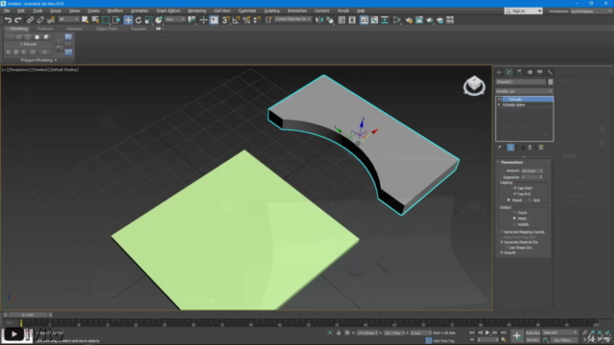614x345 pixels.
Task: Open the Create Selection Set dropdown
Action: (293, 19)
